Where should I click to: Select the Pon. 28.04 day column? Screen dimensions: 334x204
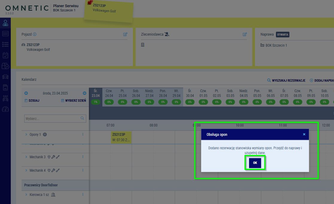click(163, 96)
